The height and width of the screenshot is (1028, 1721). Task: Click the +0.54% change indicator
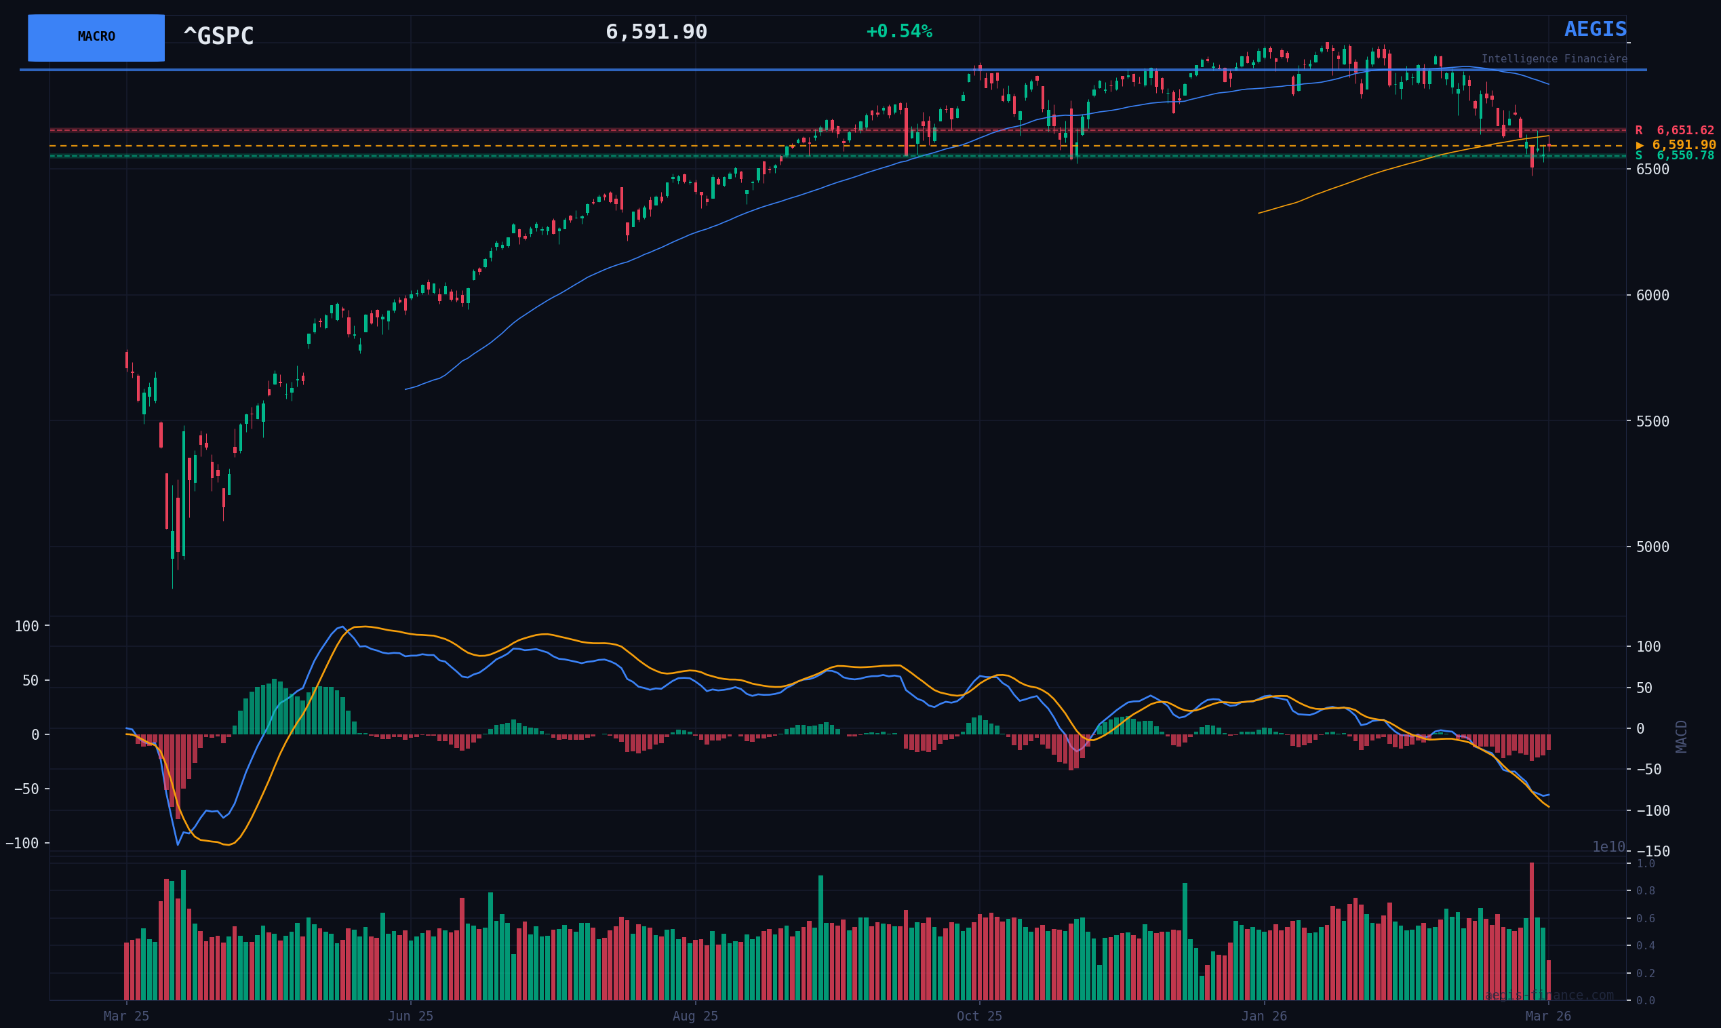[x=898, y=32]
